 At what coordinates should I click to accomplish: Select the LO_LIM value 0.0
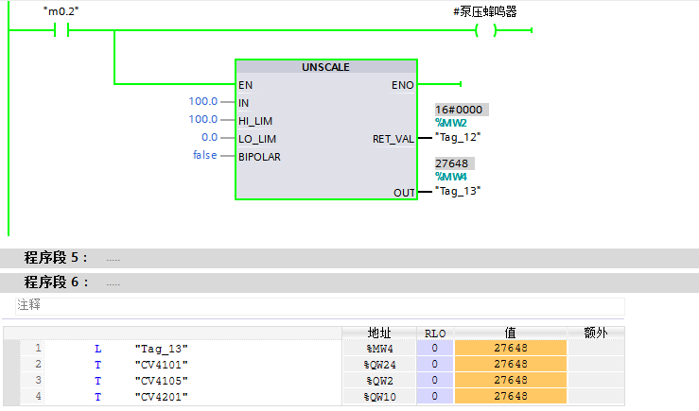coord(210,137)
